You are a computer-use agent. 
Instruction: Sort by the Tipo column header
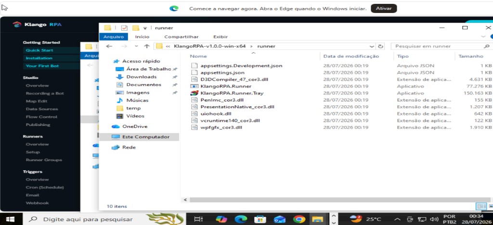pyautogui.click(x=403, y=56)
